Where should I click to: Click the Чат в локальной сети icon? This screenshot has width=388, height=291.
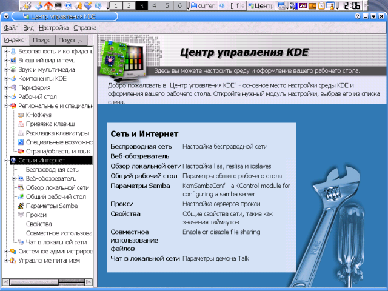pos(21,242)
